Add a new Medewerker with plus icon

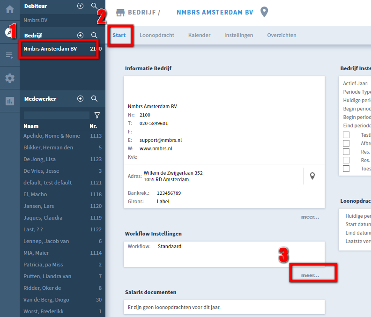click(81, 99)
